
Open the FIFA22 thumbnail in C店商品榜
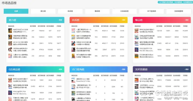click(10, 93)
